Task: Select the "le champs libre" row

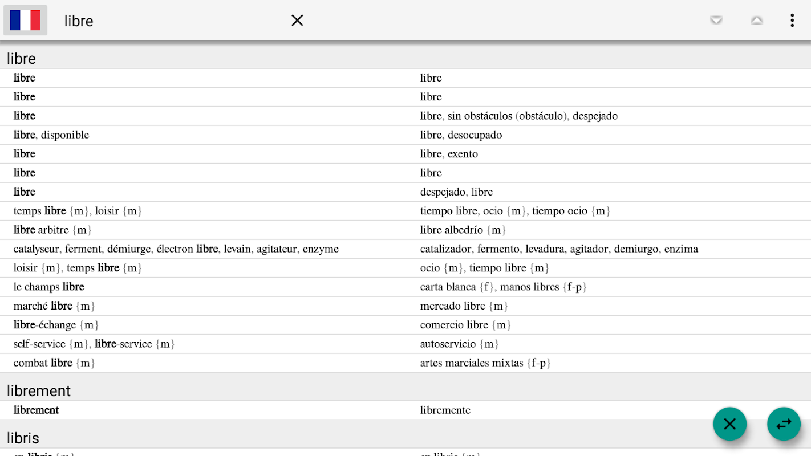Action: (49, 287)
